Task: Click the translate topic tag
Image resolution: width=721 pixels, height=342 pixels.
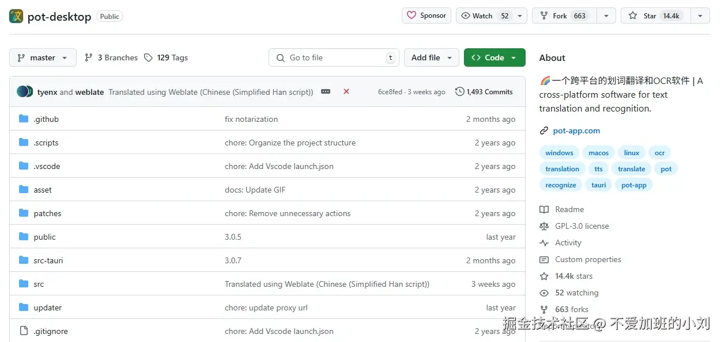Action: (x=632, y=169)
